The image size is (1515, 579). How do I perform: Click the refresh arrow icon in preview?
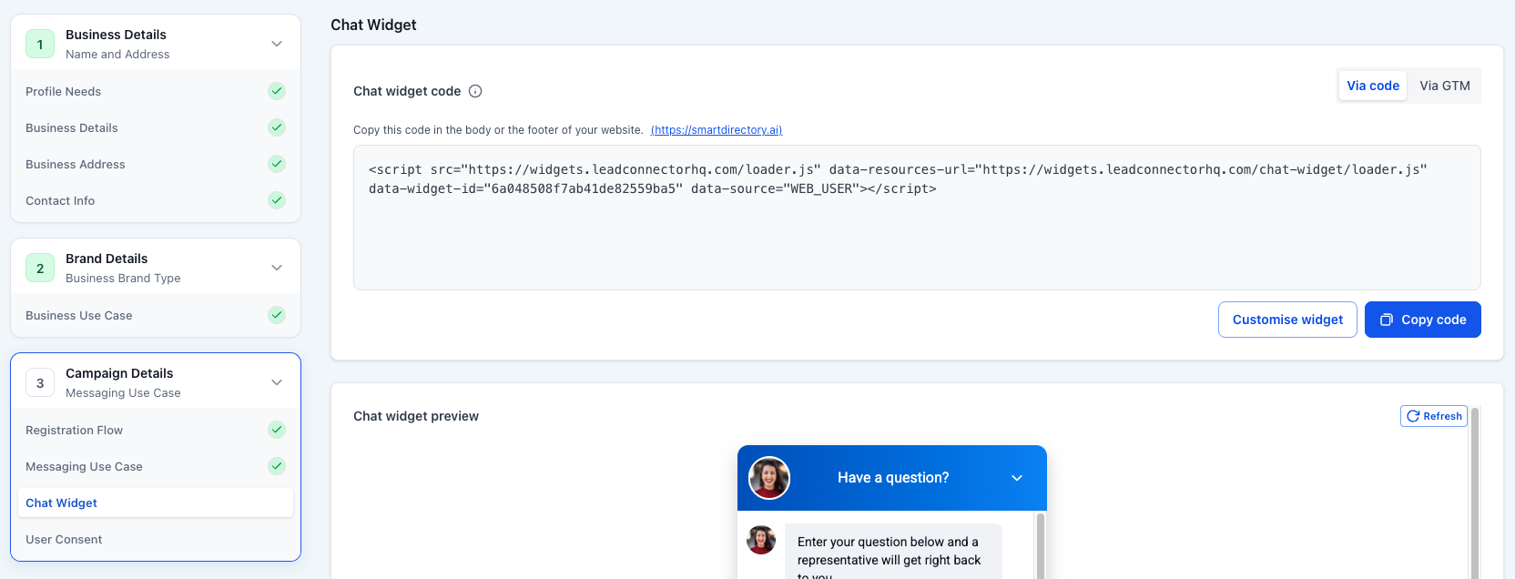(1413, 416)
